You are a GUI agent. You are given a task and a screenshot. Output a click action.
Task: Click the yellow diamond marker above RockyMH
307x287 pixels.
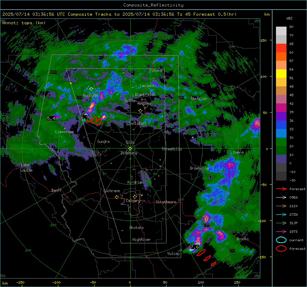(x=91, y=89)
